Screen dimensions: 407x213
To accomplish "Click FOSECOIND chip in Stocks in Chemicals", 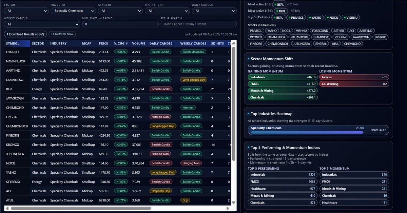I will coord(320,31).
